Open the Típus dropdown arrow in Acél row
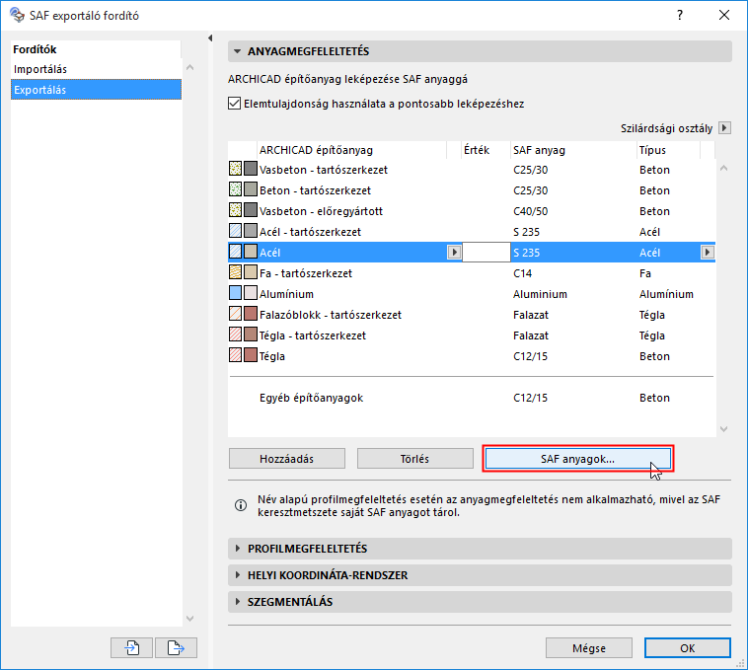 tap(708, 252)
